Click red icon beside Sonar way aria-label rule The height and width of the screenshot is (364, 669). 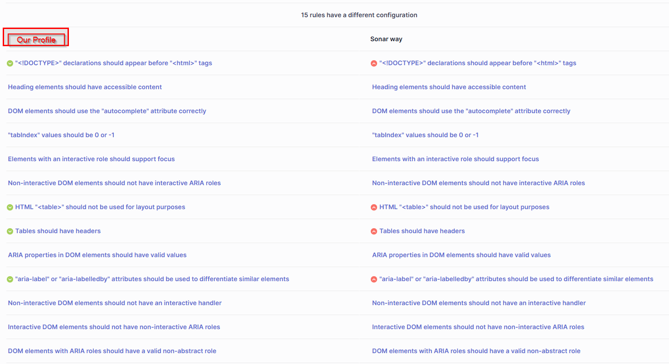coord(374,279)
